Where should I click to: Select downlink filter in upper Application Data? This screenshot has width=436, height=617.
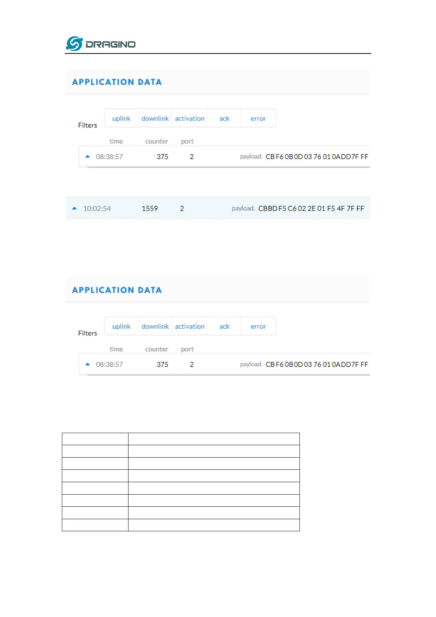[x=155, y=118]
